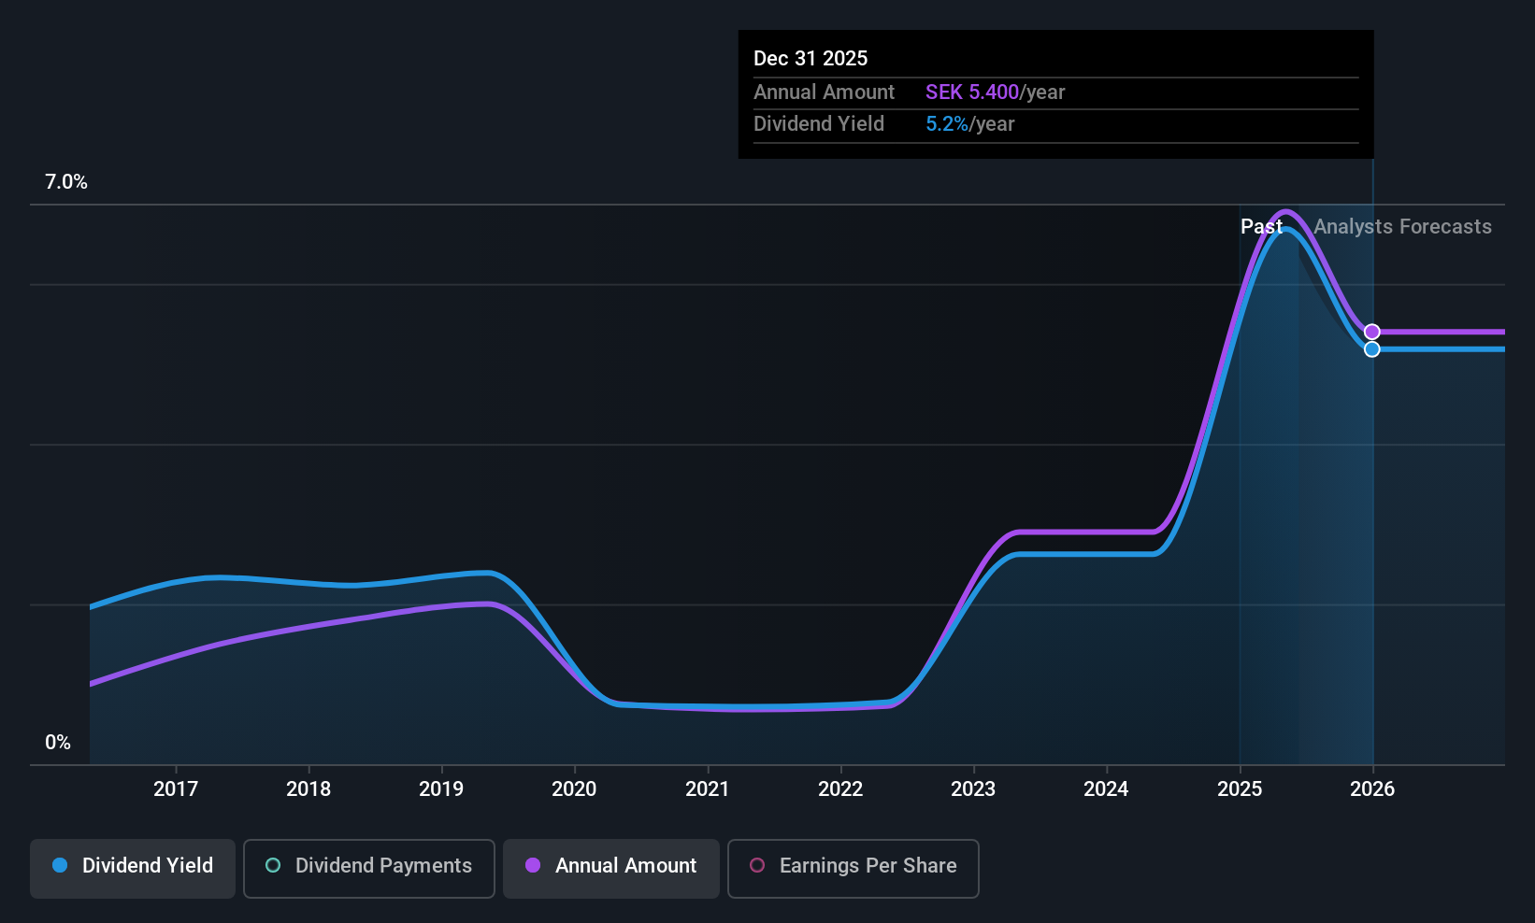
Task: Click the 2018 x-axis label
Action: point(308,789)
